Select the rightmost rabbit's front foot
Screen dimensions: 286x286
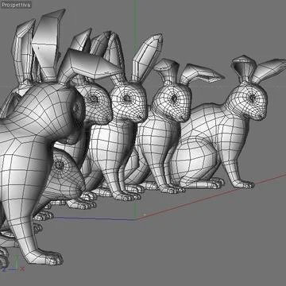[244, 184]
